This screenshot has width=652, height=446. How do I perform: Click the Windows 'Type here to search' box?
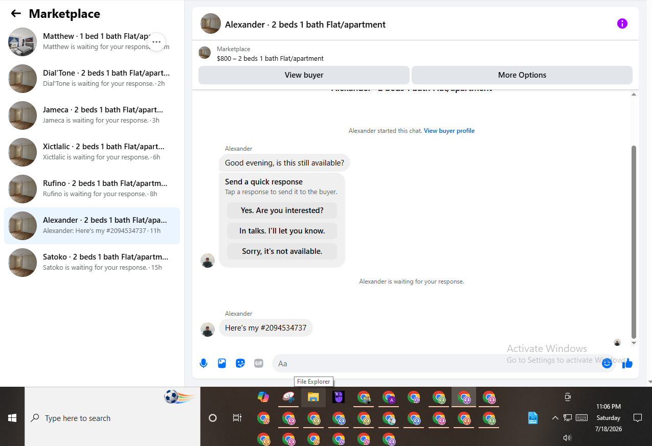pos(113,418)
